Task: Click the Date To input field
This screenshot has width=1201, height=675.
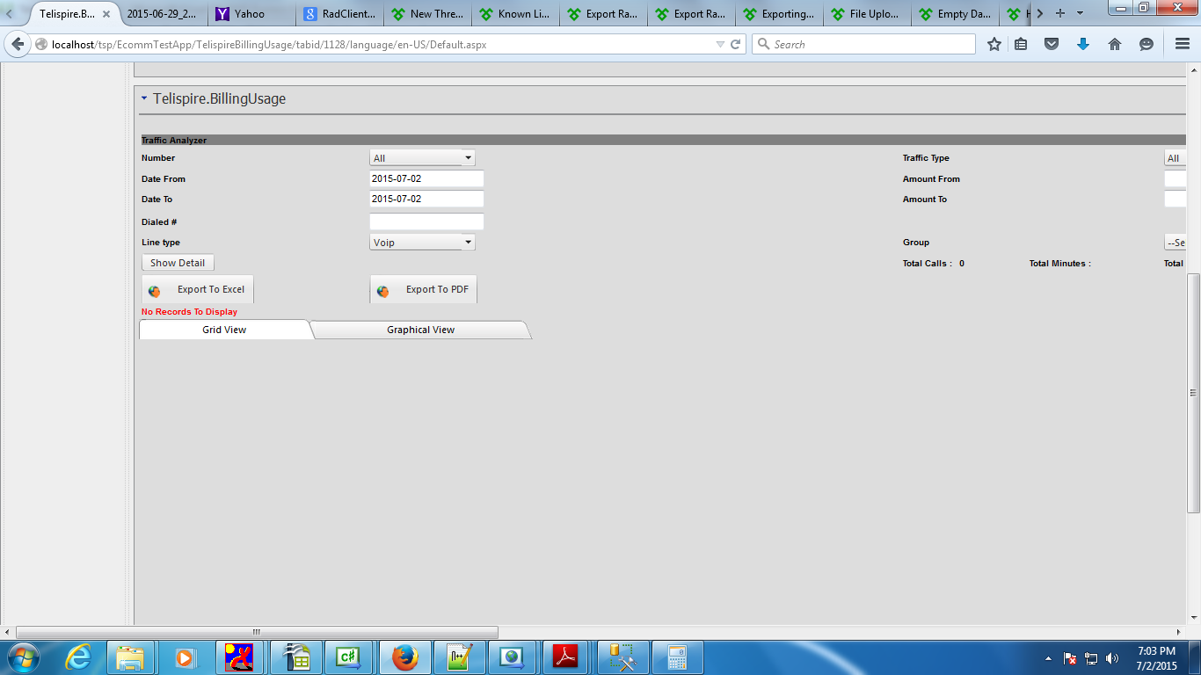Action: pos(426,199)
